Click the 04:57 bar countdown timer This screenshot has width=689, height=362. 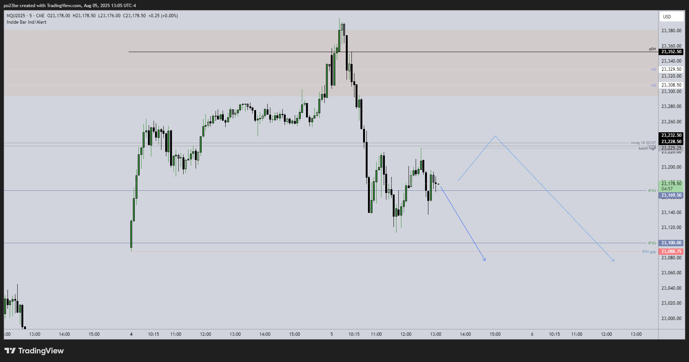(666, 189)
